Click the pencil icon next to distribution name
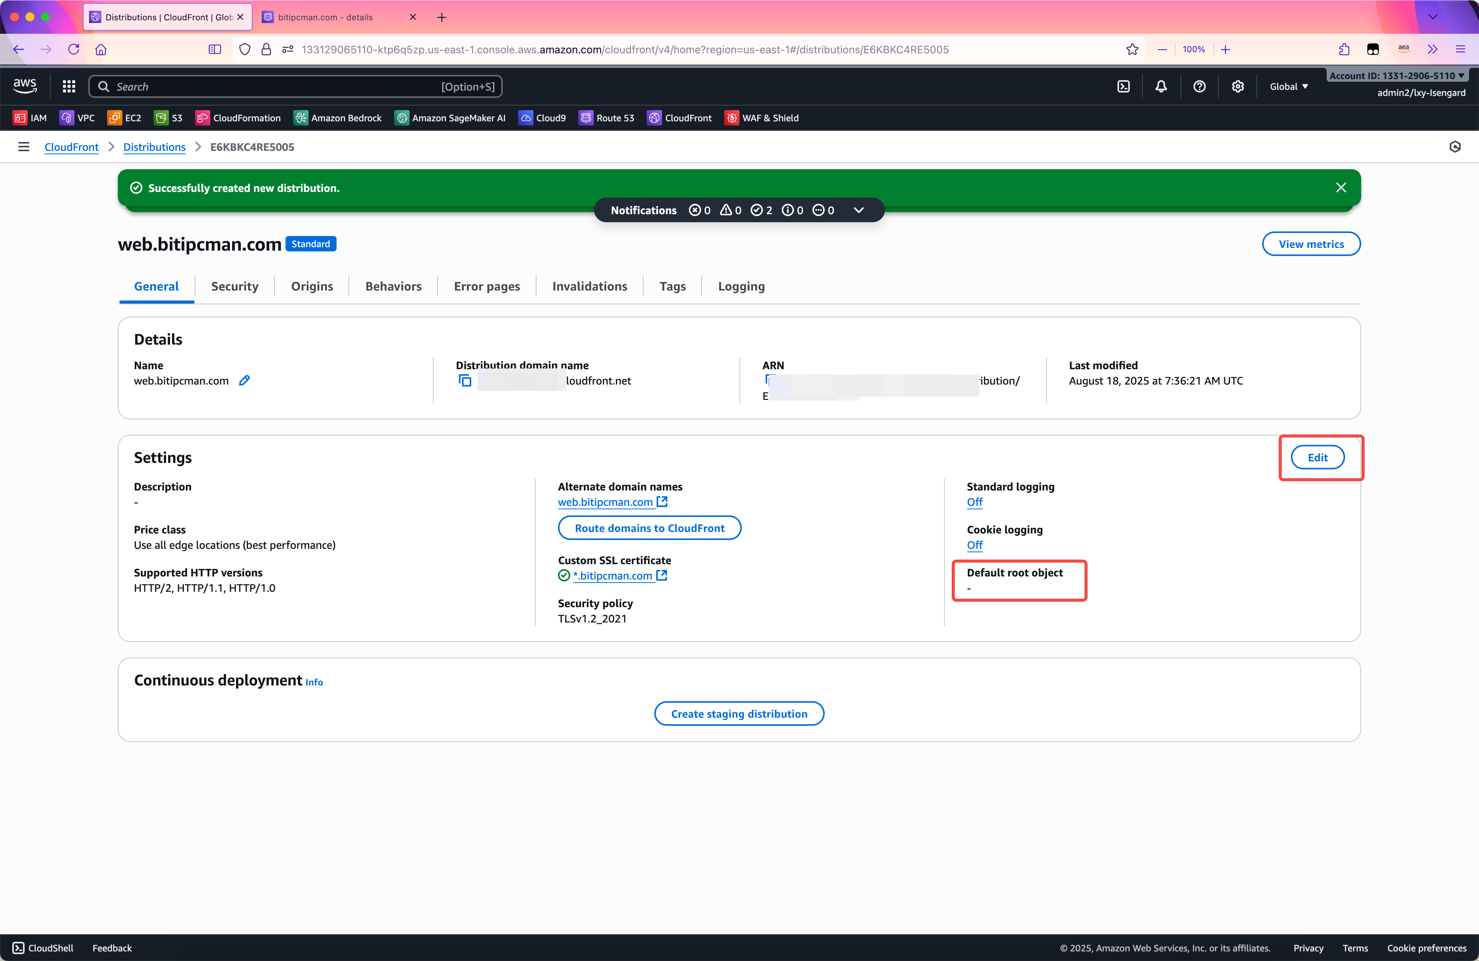Screen dimensions: 1479x961 pos(244,380)
